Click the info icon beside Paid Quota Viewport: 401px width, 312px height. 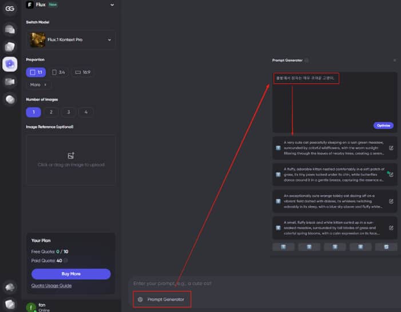point(66,261)
